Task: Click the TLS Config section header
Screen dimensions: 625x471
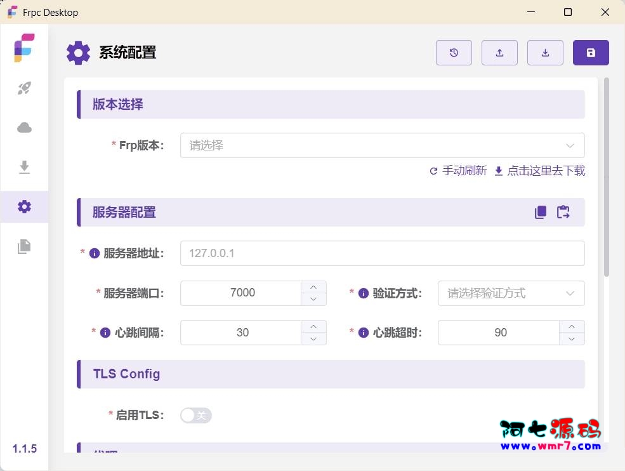Action: (331, 374)
